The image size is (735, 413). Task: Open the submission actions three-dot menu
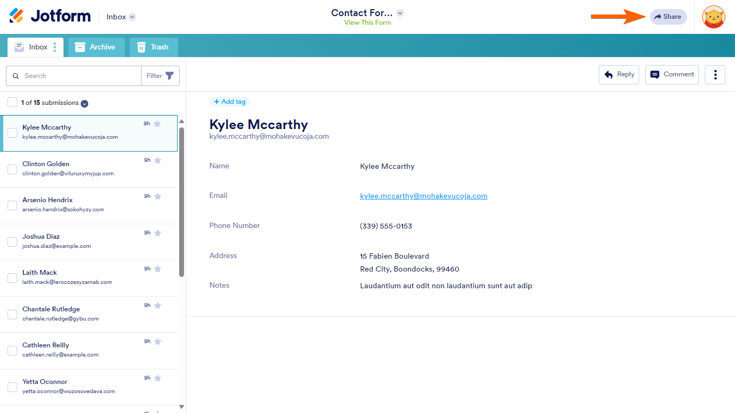pyautogui.click(x=715, y=74)
